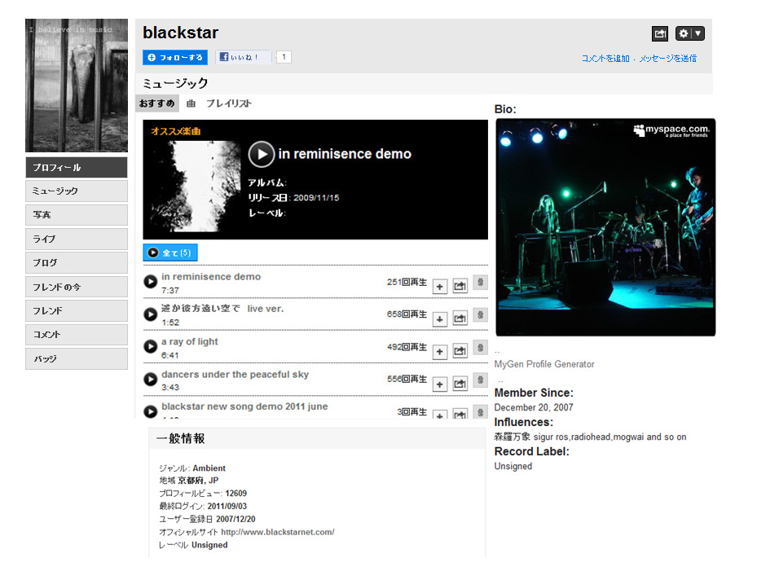757x571 pixels.
Task: Open the live ver. song title
Action: (x=222, y=309)
